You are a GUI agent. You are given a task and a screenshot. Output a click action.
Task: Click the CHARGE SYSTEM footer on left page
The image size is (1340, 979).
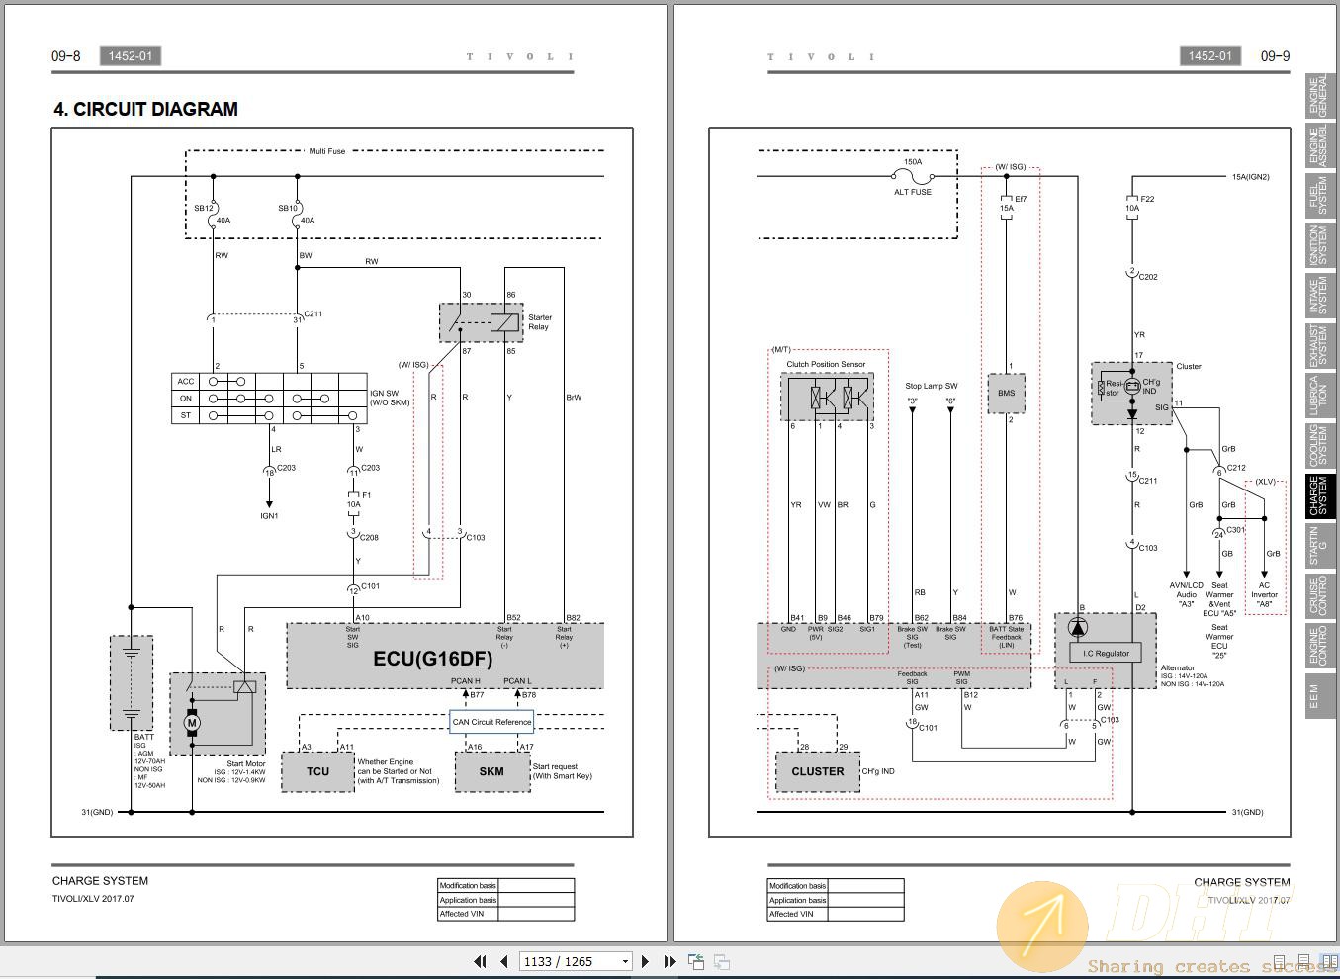pyautogui.click(x=100, y=881)
